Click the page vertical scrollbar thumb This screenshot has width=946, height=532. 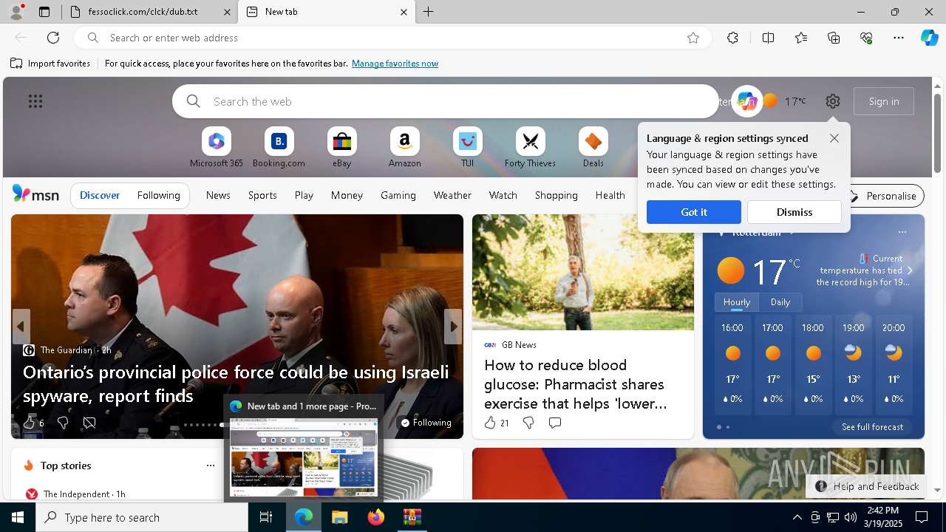pos(937,133)
